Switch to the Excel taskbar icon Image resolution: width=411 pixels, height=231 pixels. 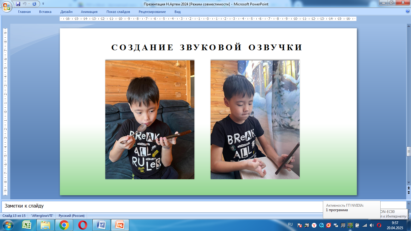pyautogui.click(x=27, y=225)
